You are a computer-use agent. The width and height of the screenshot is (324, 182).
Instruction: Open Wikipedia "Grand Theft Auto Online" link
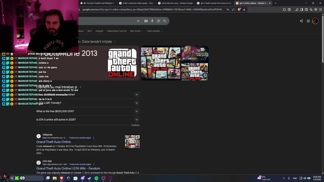coord(53,142)
